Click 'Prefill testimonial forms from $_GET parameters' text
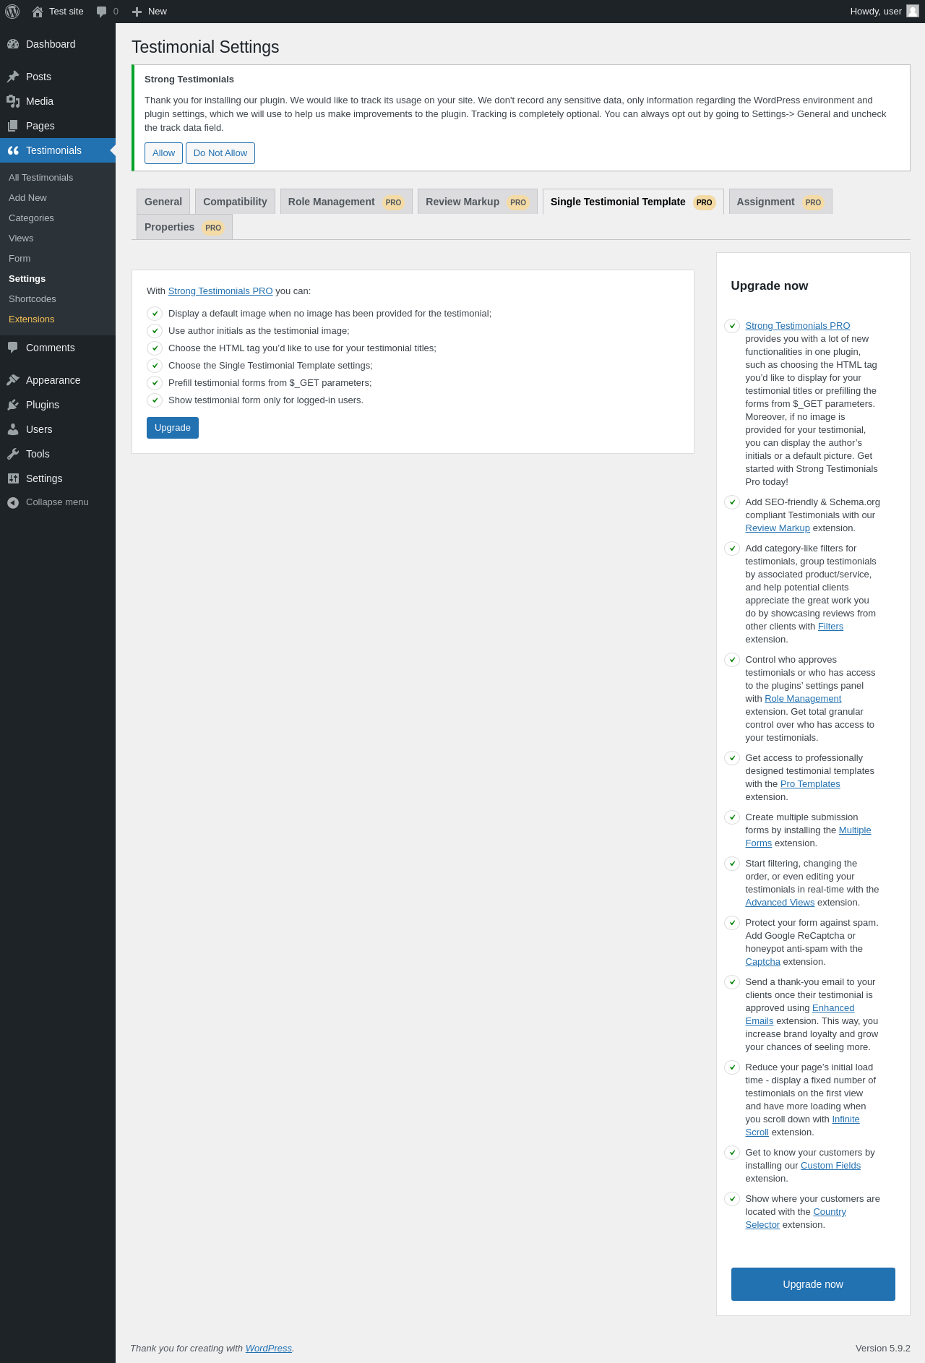The image size is (925, 1363). click(270, 383)
